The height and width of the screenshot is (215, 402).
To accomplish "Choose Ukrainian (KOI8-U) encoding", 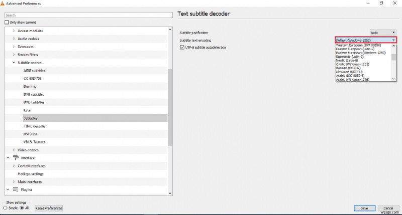I will pyautogui.click(x=349, y=72).
